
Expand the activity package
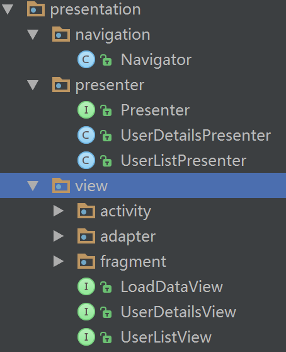tap(59, 211)
